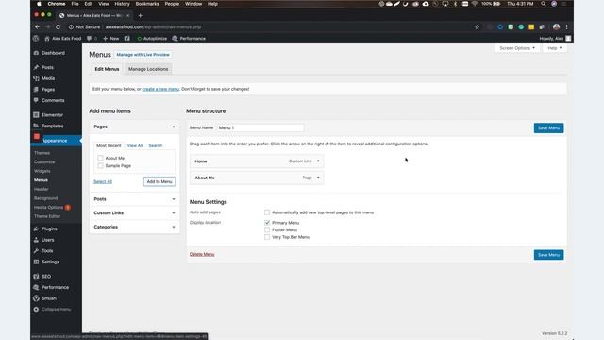
Task: Click the Delete Menu link
Action: (x=202, y=254)
